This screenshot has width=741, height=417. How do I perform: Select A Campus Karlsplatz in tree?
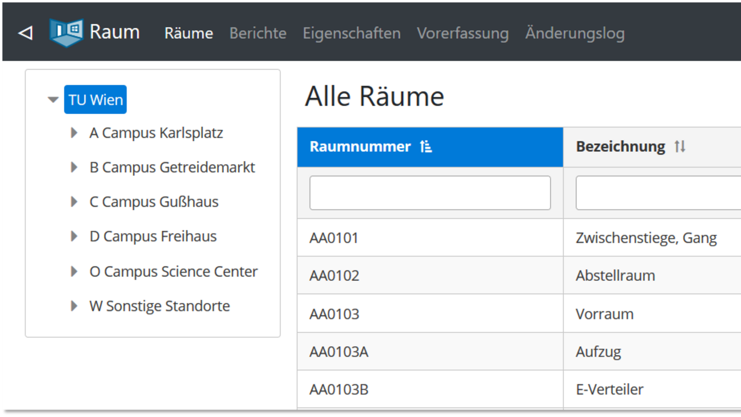point(156,133)
